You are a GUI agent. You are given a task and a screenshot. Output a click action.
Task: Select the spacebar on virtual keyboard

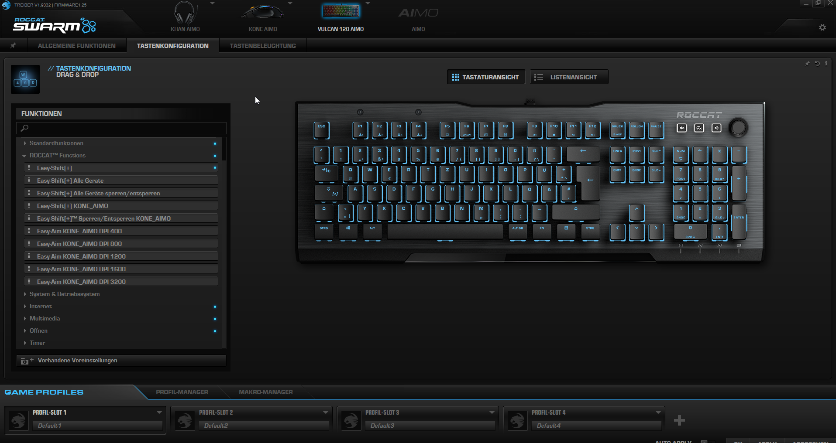[x=445, y=232]
